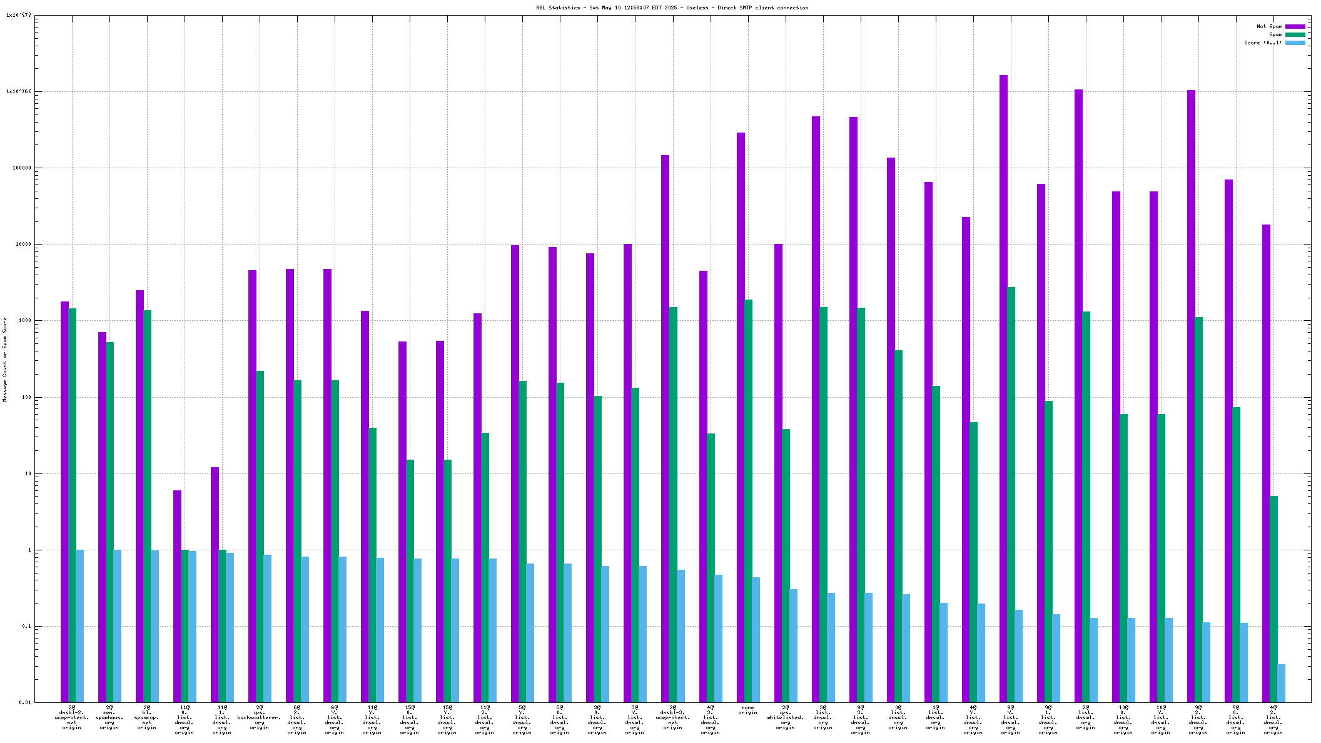Click the purple Not Spam legend swatch
Screen dimensions: 1321x743
[1295, 26]
